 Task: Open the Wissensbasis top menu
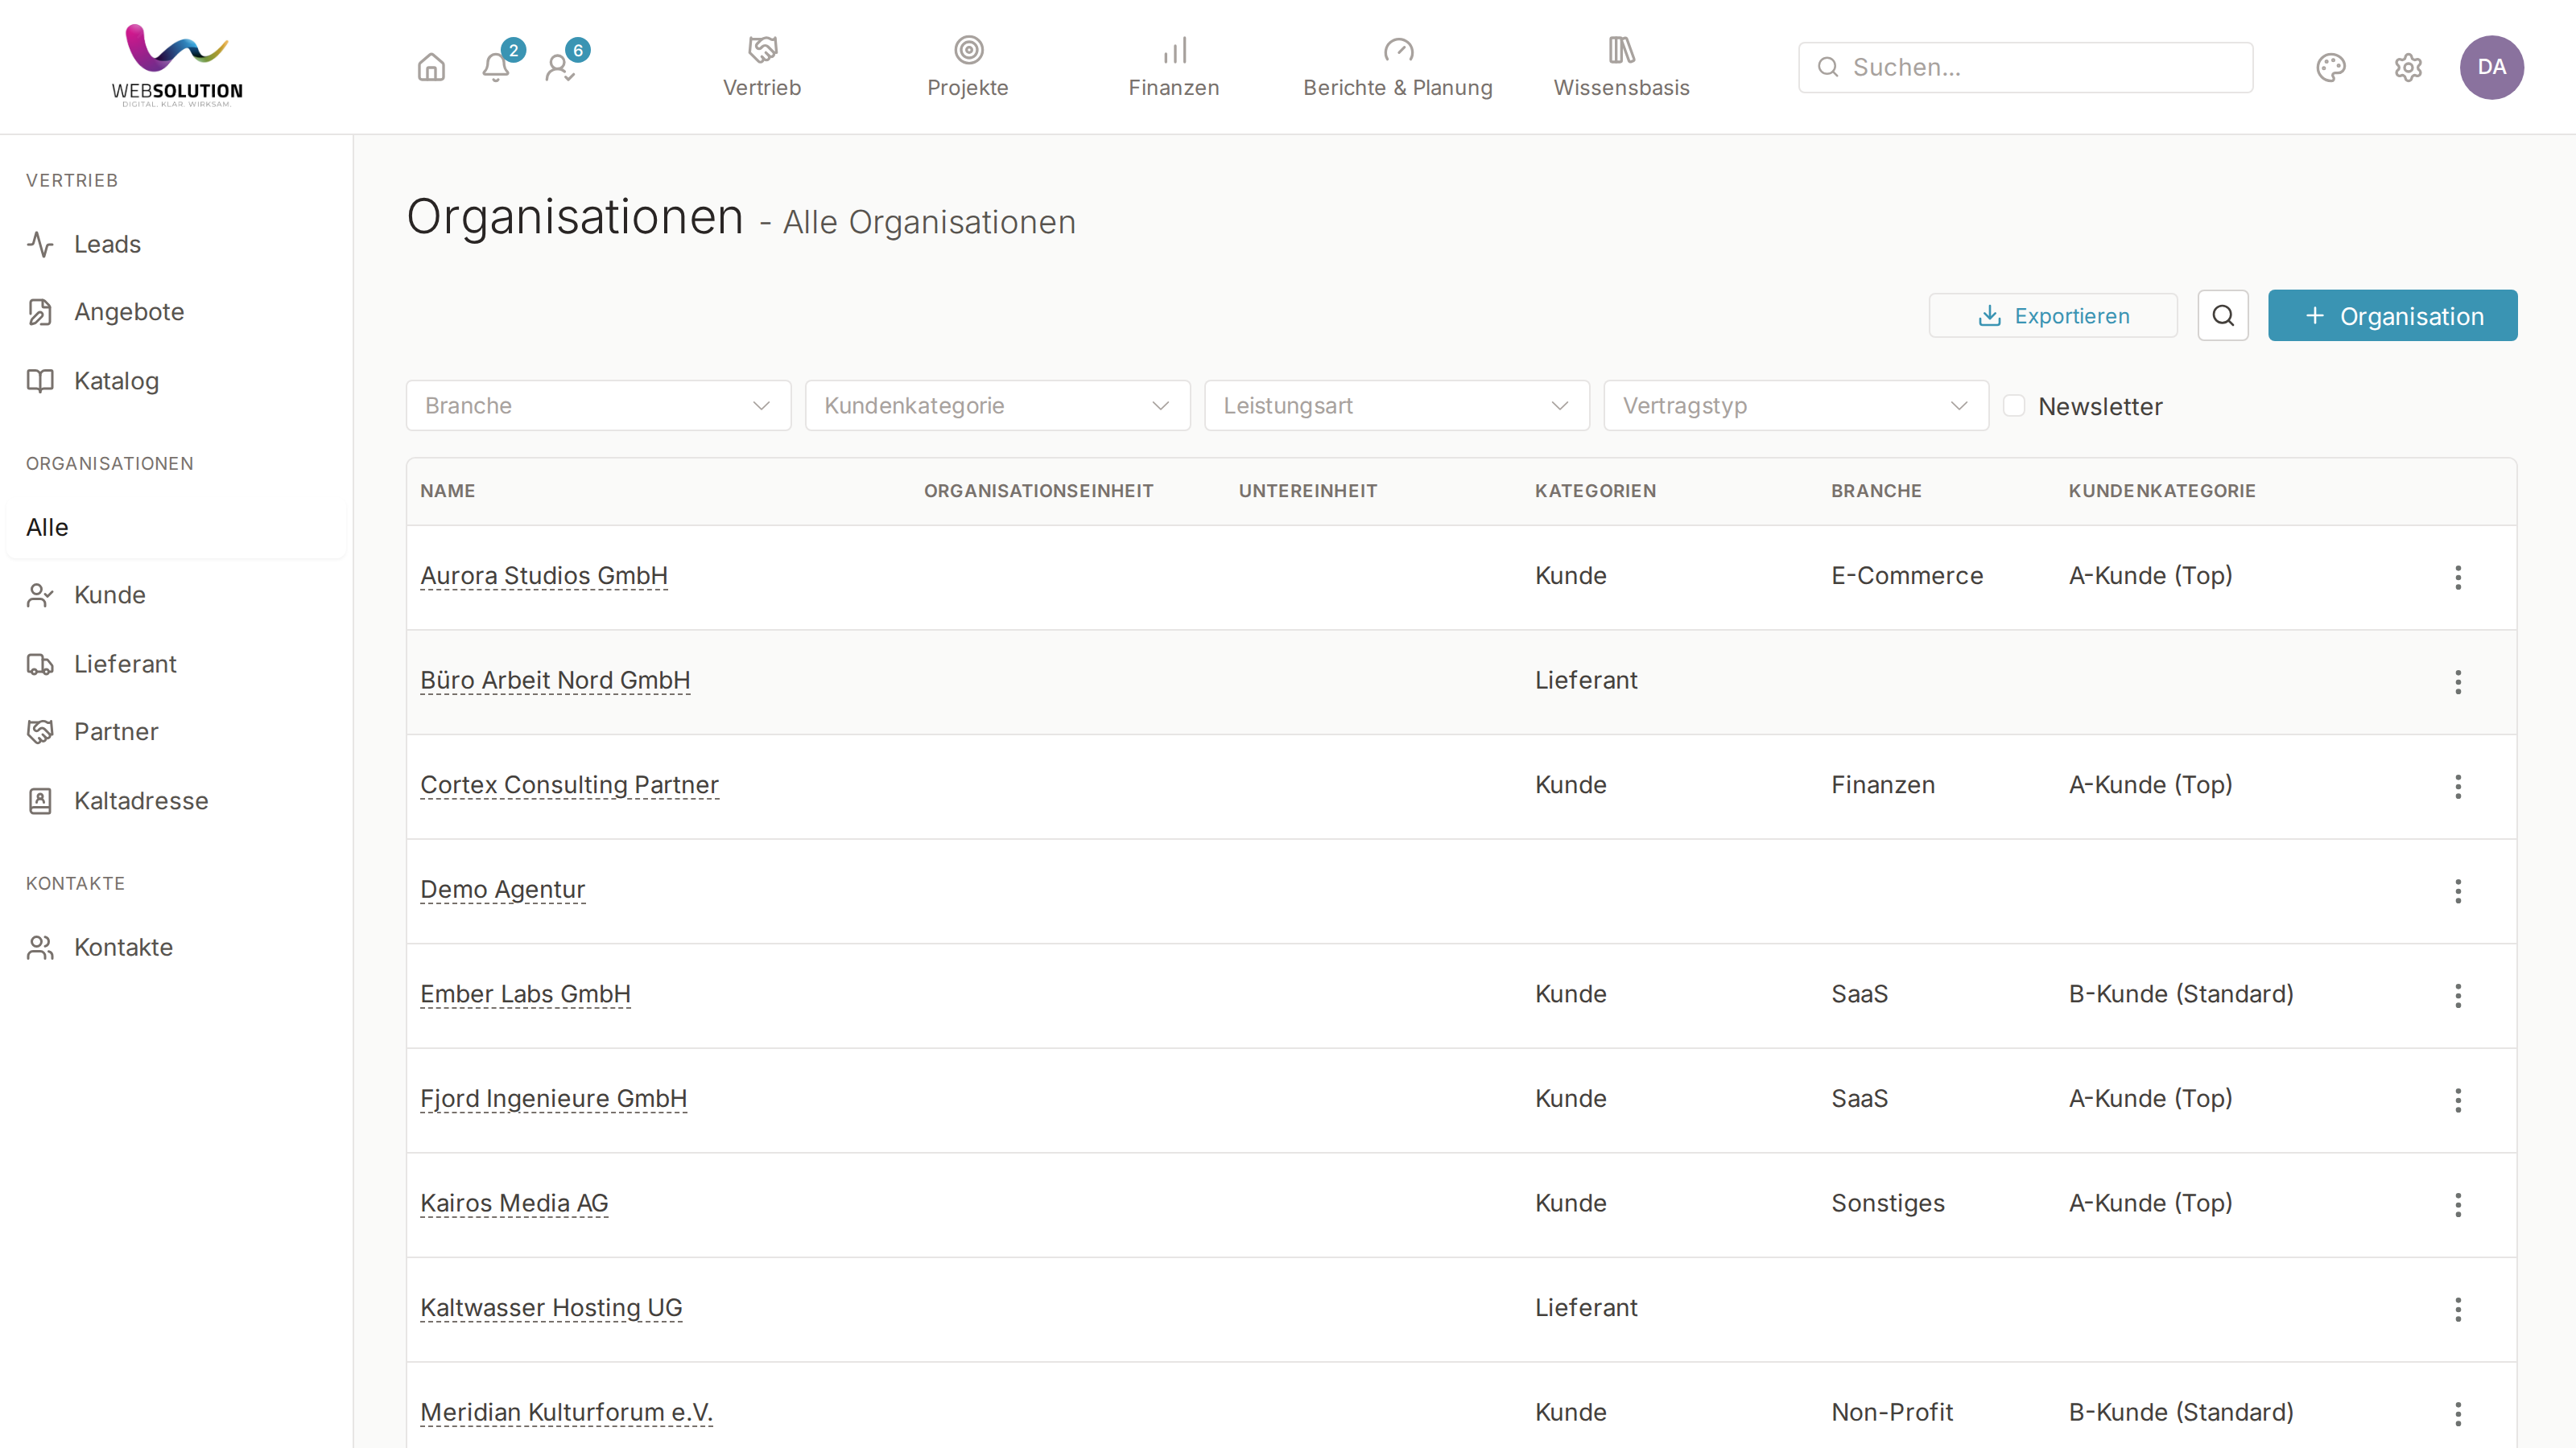[x=1621, y=67]
